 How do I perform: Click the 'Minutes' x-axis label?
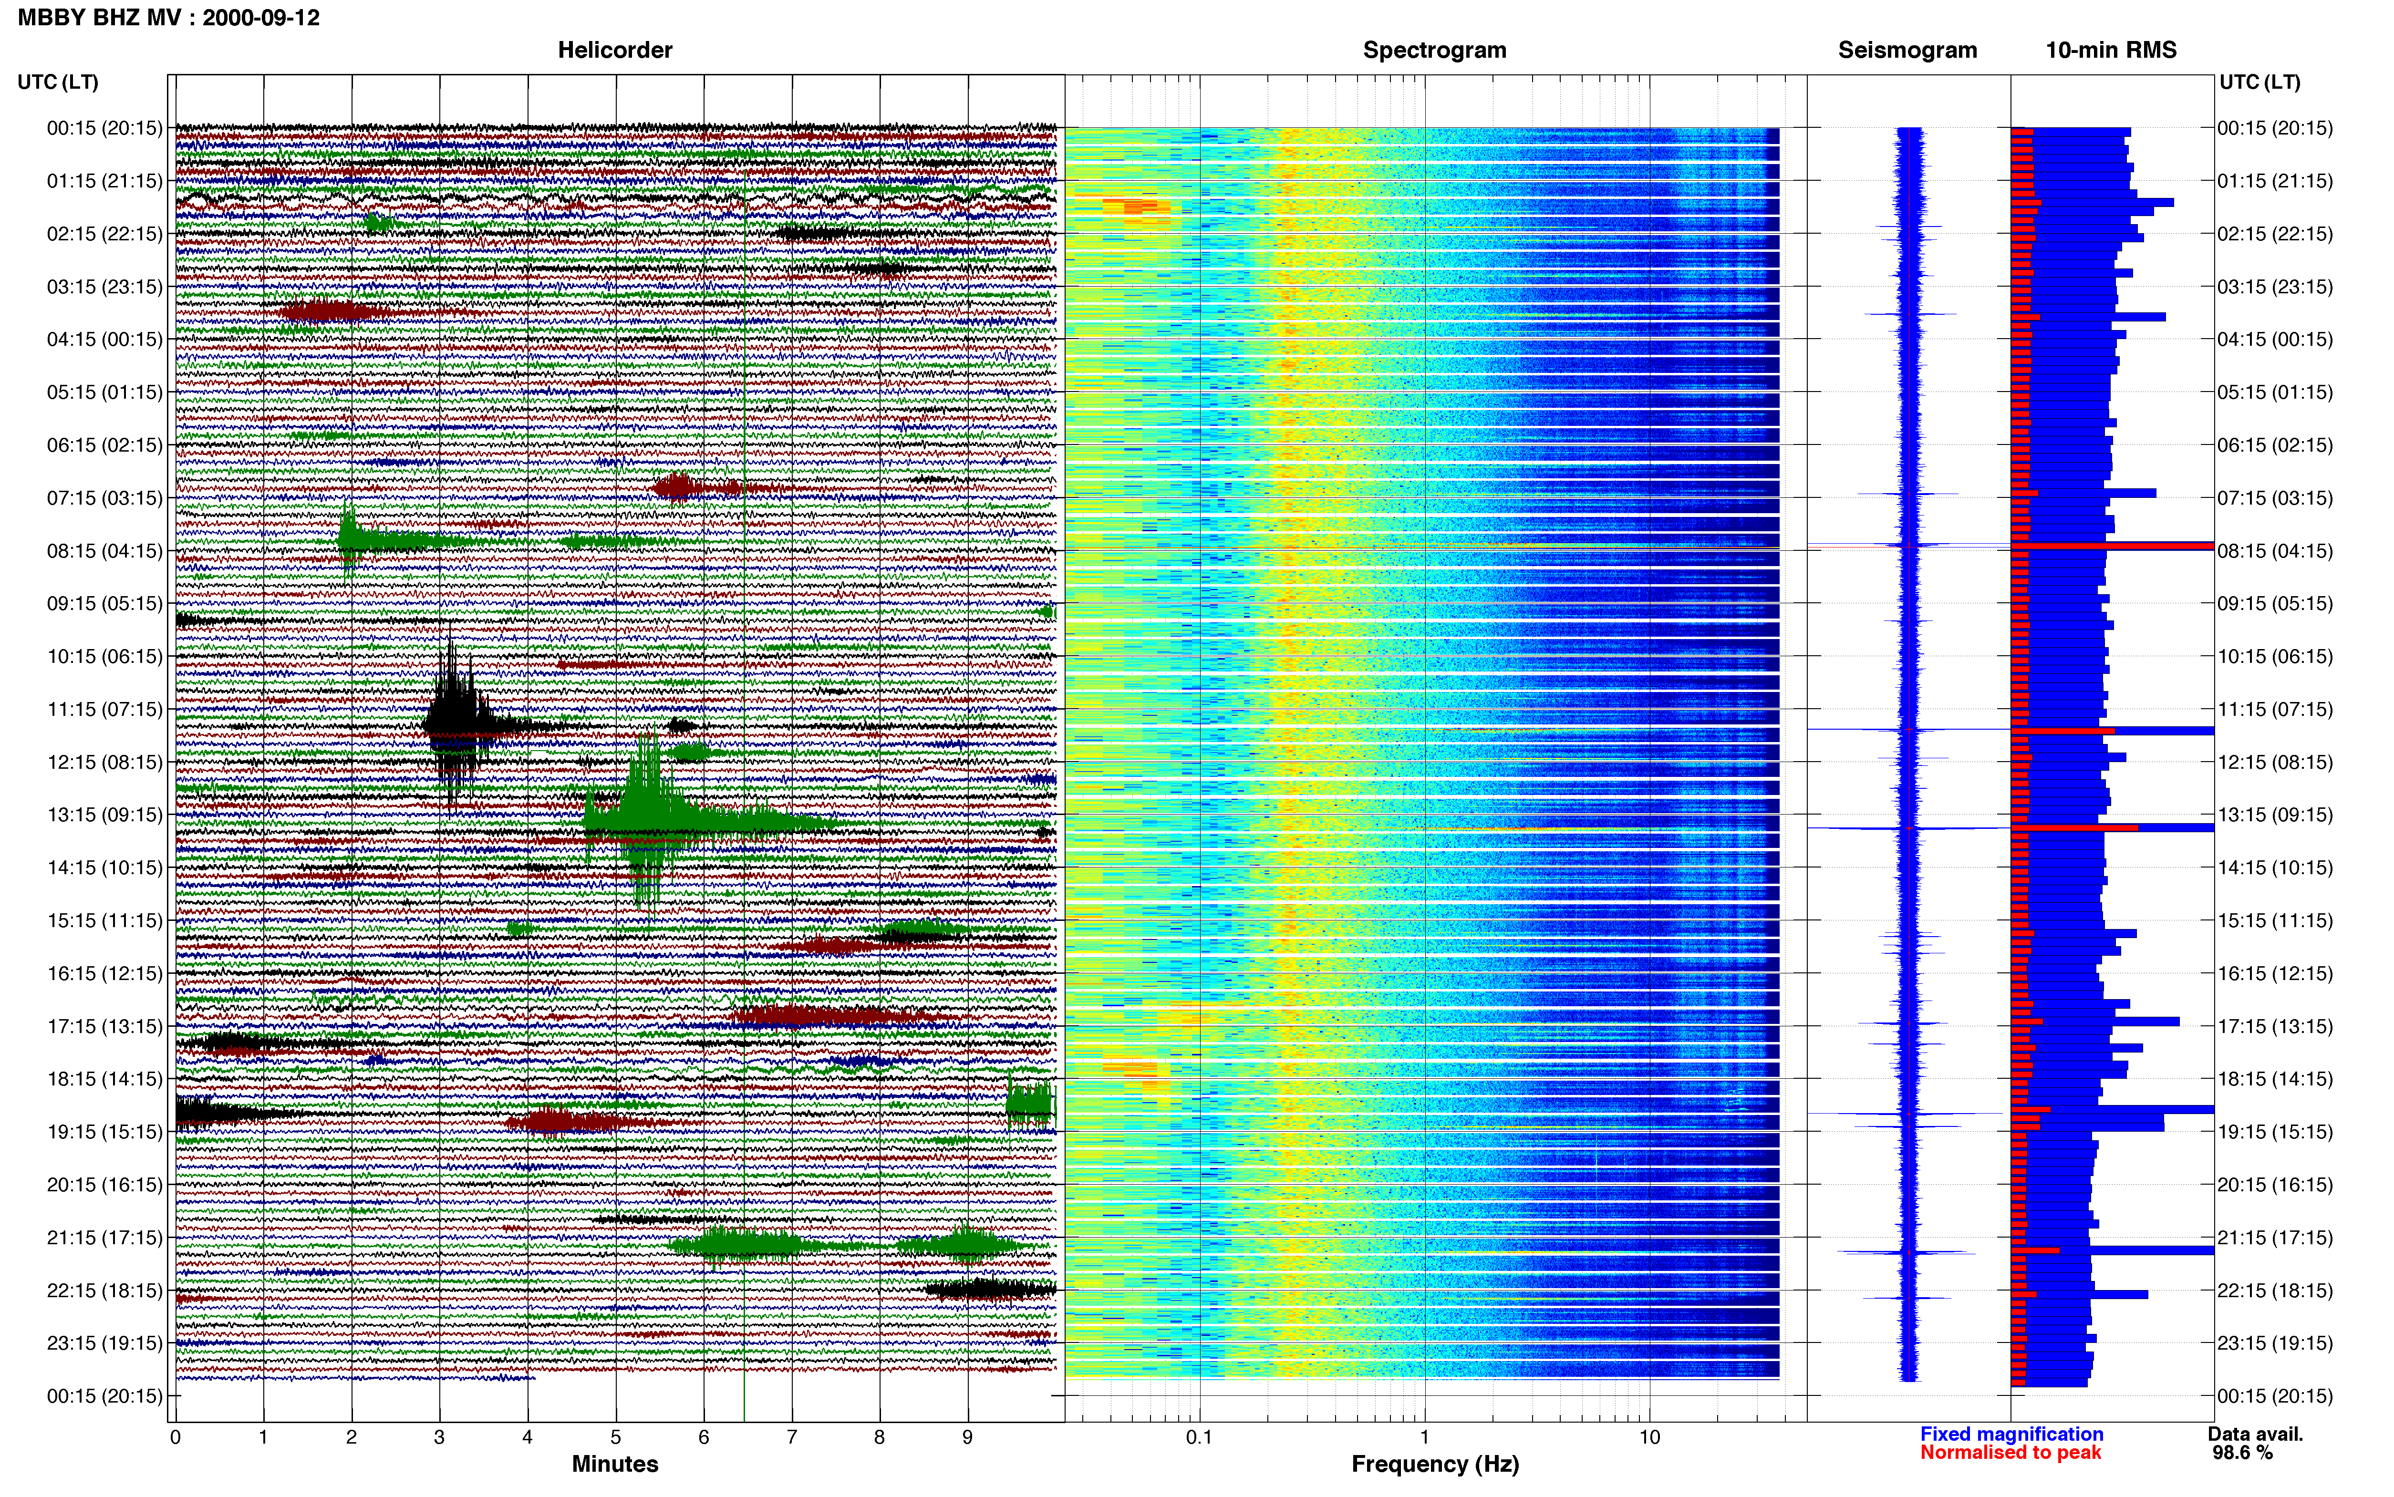(x=615, y=1463)
